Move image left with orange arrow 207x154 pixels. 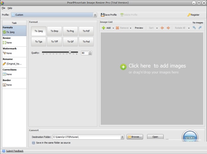(x=162, y=28)
